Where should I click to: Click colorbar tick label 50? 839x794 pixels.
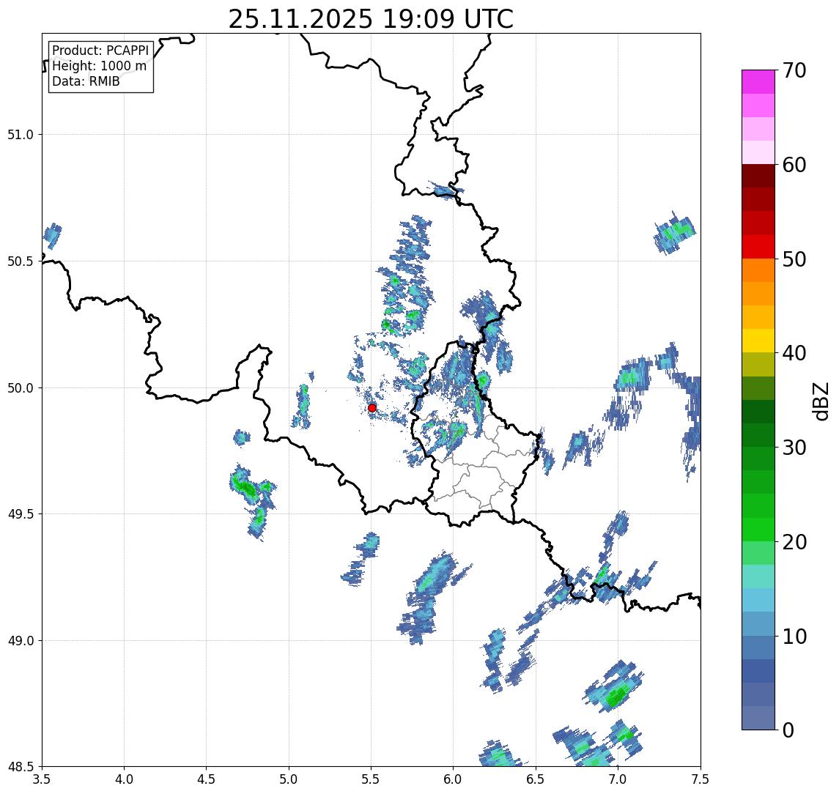794,259
